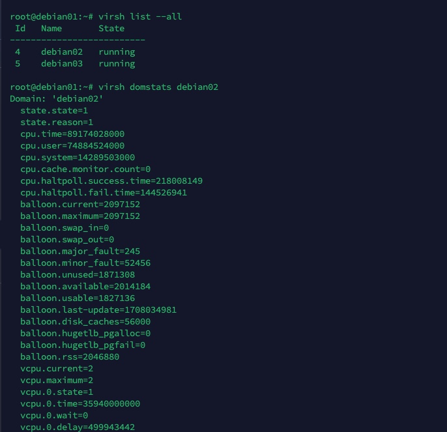Click the Domain: 'debian02' line
Image resolution: width=447 pixels, height=432 pixels.
click(57, 98)
